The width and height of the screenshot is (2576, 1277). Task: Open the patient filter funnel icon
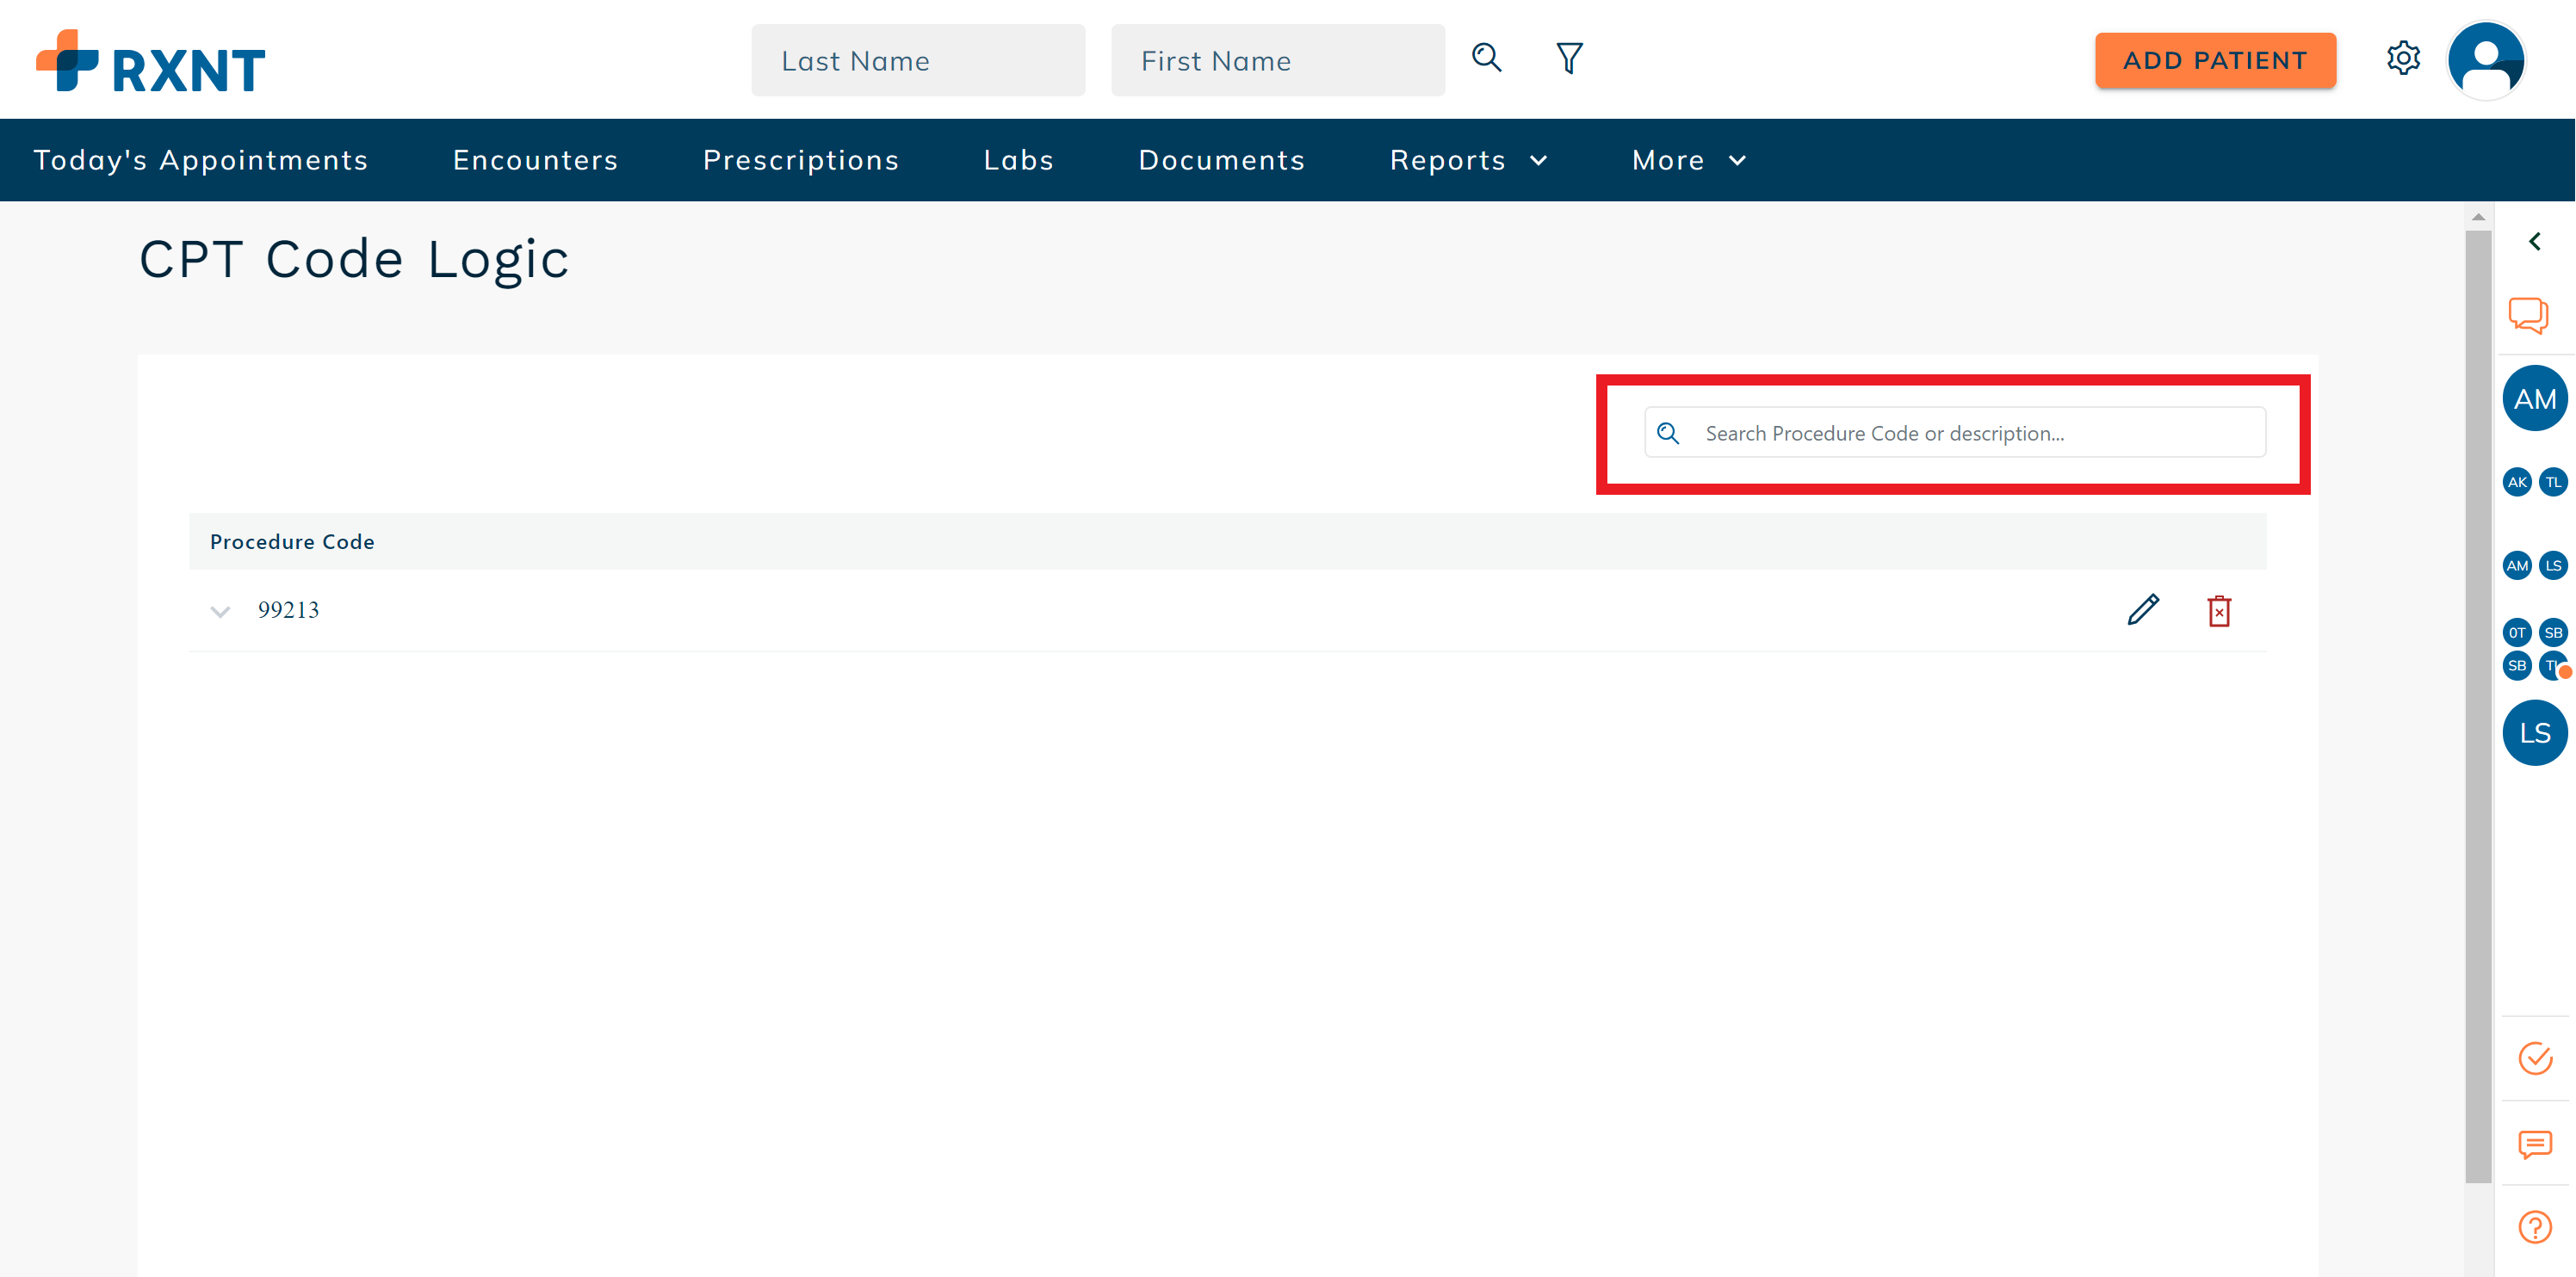pos(1569,58)
